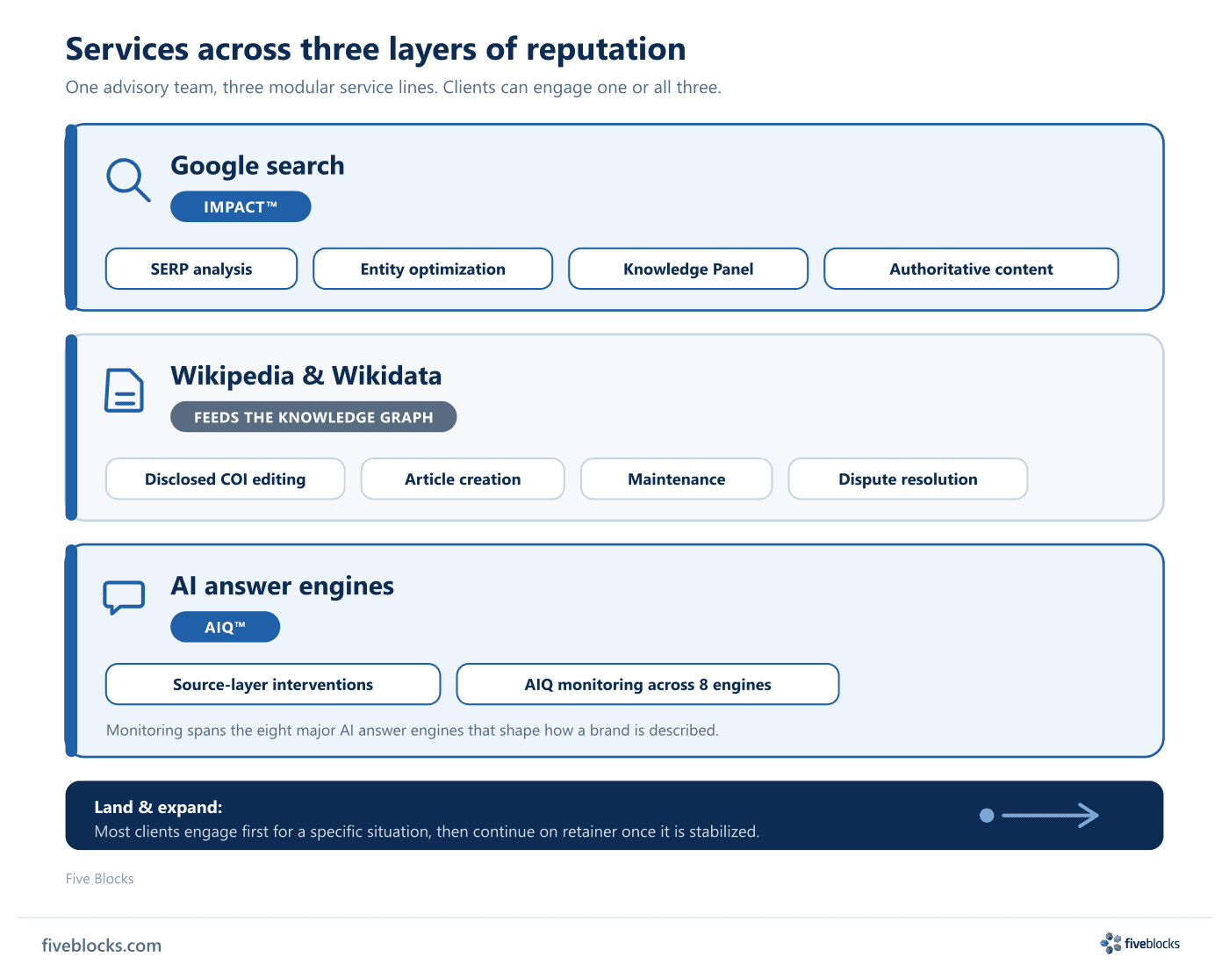The height and width of the screenshot is (979, 1229).
Task: Pick AIQ monitoring across 8 engines pill
Action: [x=648, y=684]
